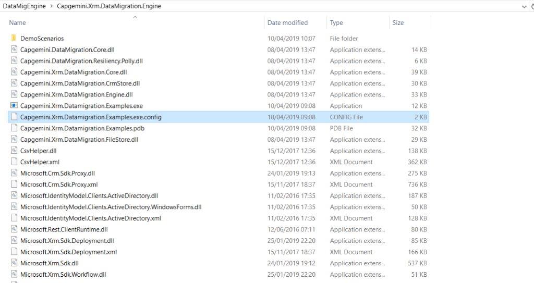Select Capgemini.Xrm.Datamigration.Examples.exe.config file name
Image resolution: width=534 pixels, height=283 pixels.
tap(91, 117)
